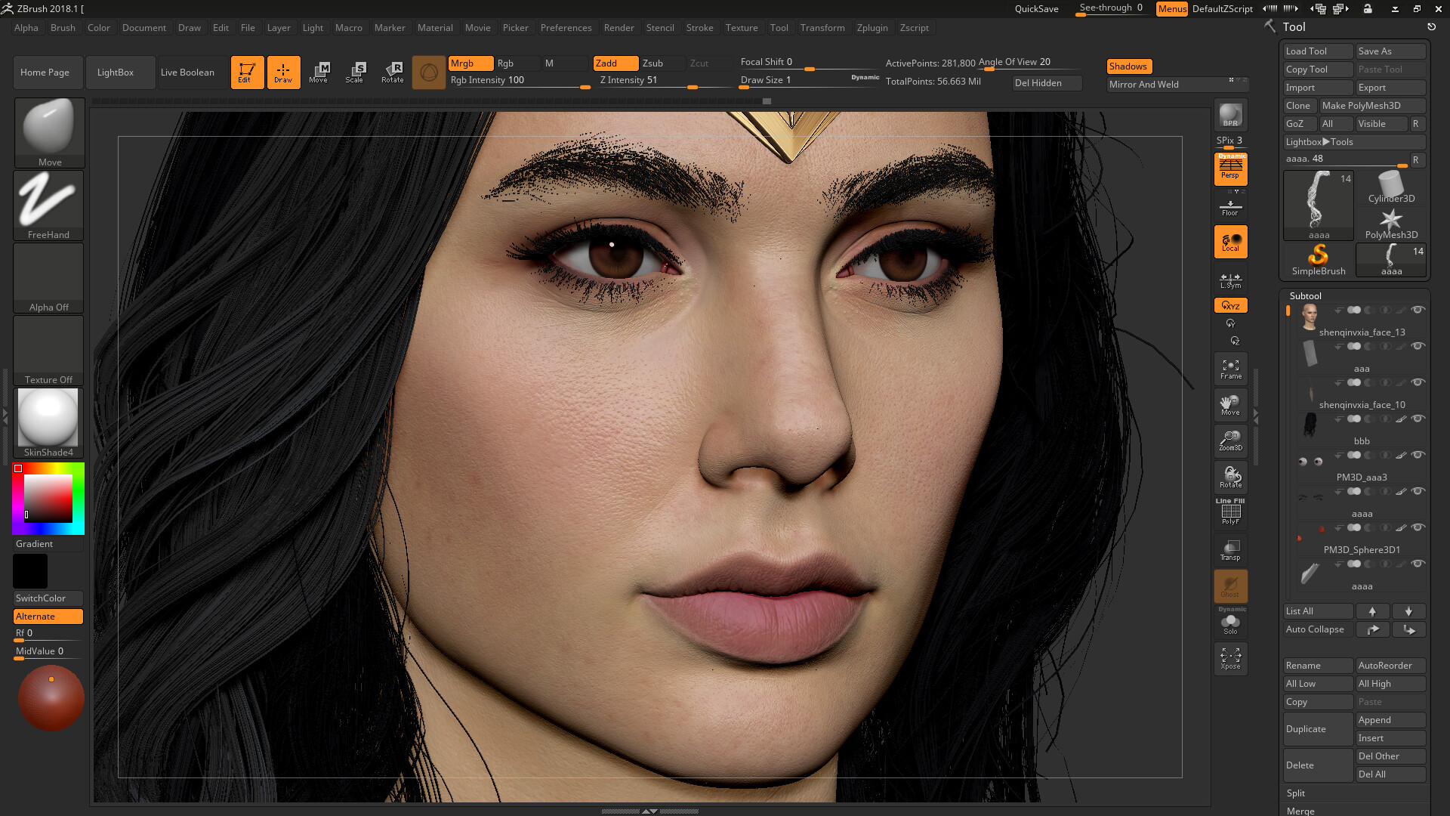Enable Mrgb paint mode
The width and height of the screenshot is (1450, 816).
coord(470,63)
